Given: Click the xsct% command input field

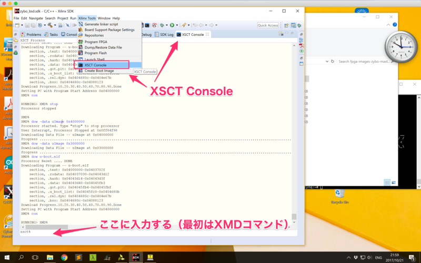Looking at the screenshot, I should (158, 232).
